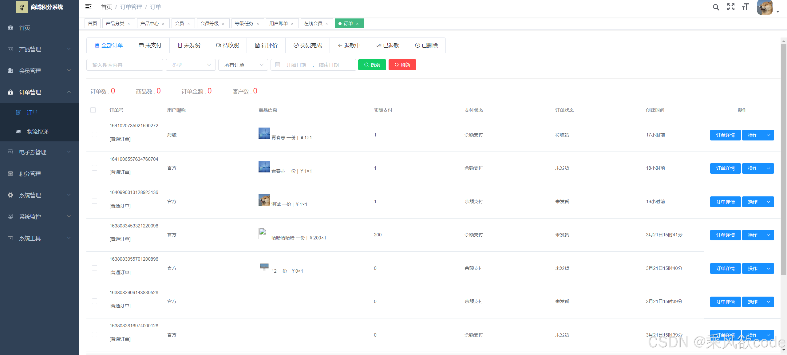Screen dimensions: 787x355
Task: Check the select-all checkbox in table header
Action: point(93,110)
